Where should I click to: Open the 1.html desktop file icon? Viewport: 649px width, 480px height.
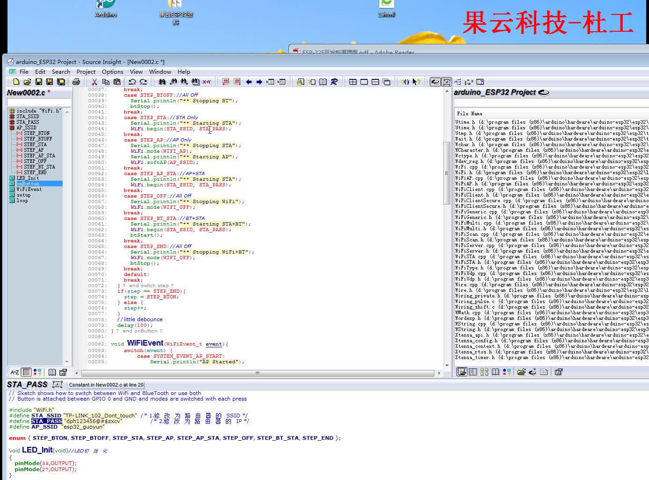(387, 8)
